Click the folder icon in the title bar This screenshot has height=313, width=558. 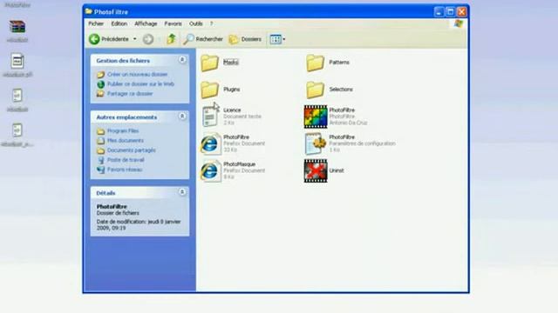click(89, 11)
